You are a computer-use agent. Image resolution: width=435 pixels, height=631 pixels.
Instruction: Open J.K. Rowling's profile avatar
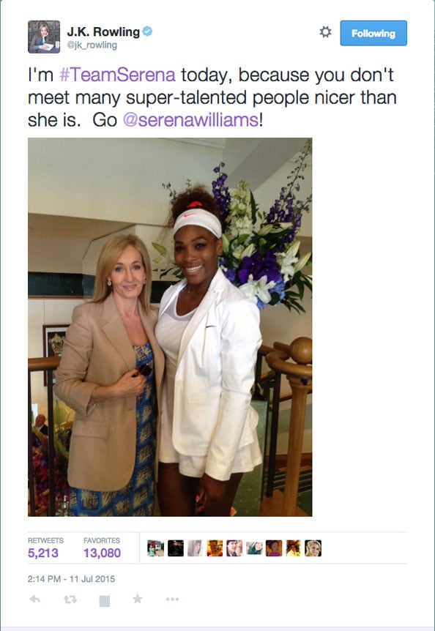click(x=44, y=37)
